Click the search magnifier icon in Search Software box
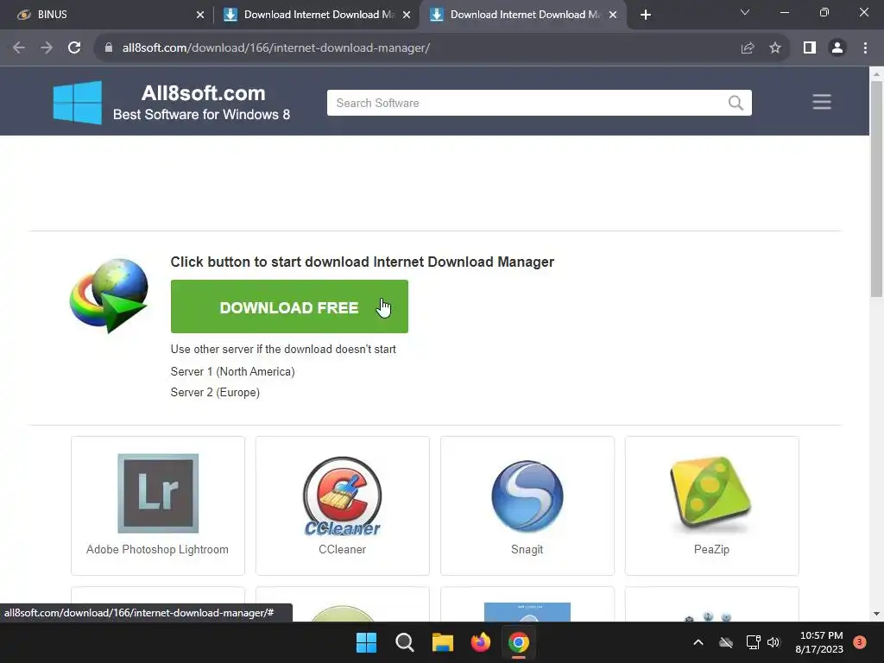This screenshot has width=884, height=663. 736,103
